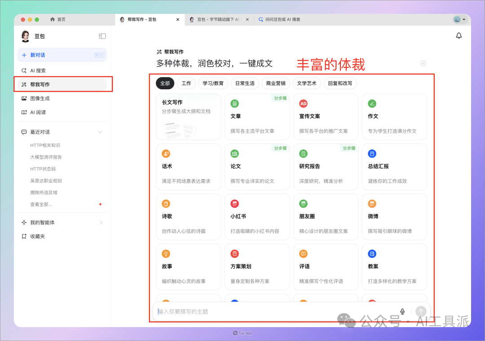Click 查看全部... recent conversations

tap(41, 204)
